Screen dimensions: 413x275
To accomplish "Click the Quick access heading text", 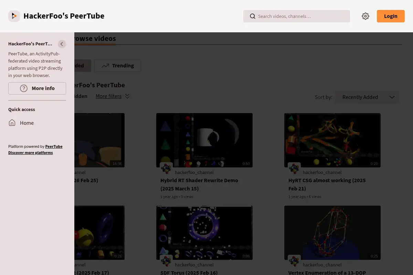I will pyautogui.click(x=22, y=109).
